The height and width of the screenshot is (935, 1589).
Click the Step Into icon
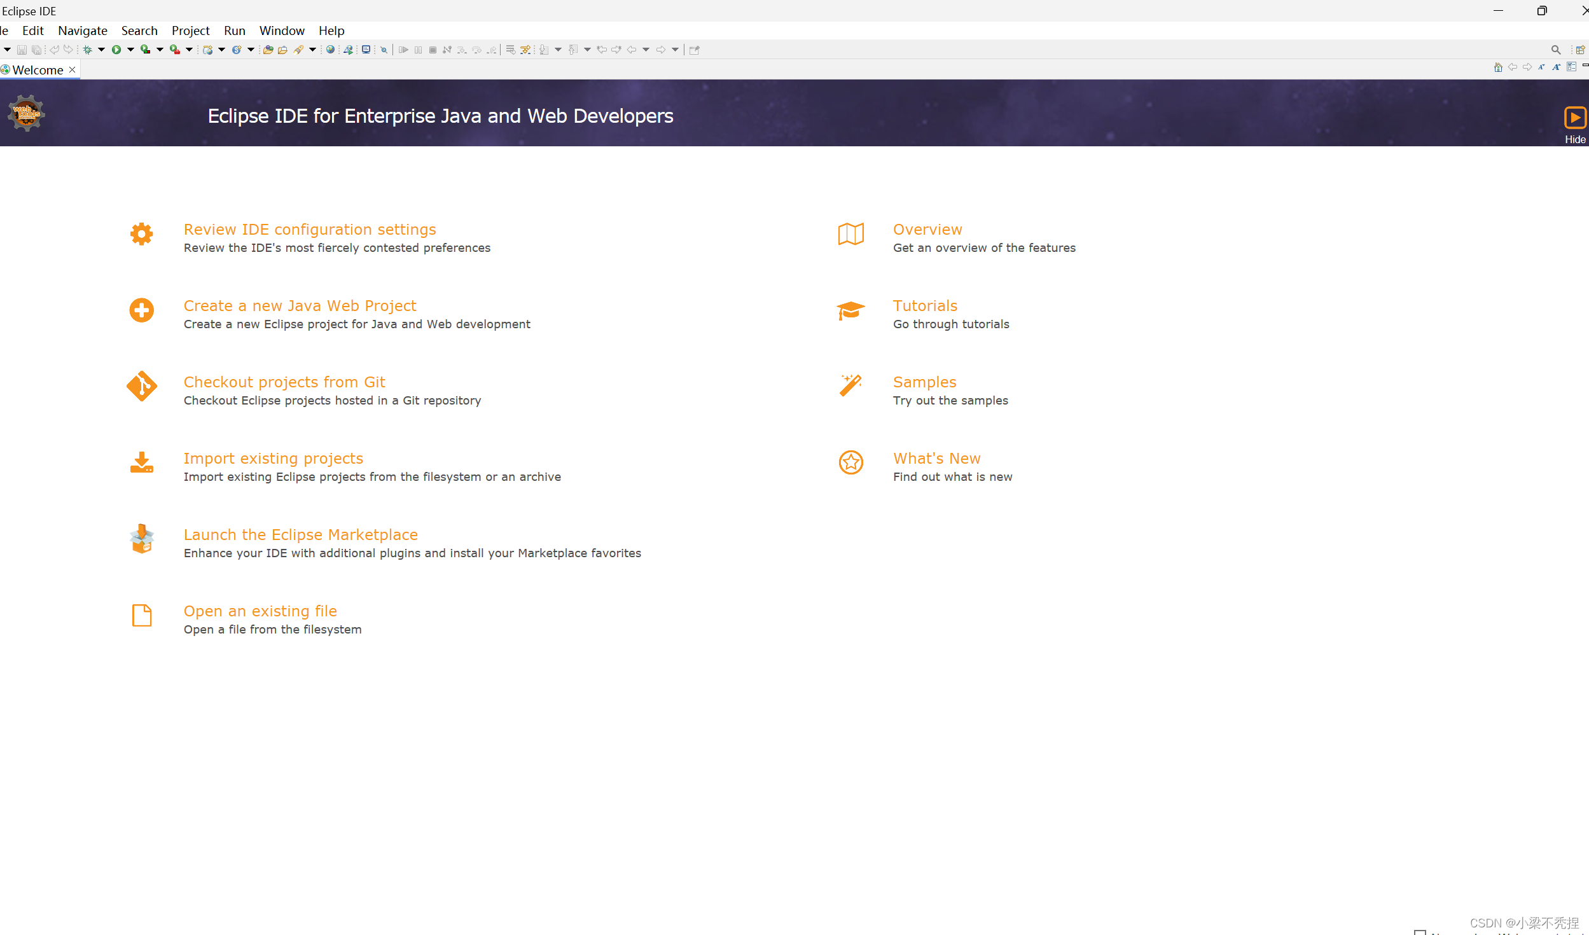coord(462,50)
